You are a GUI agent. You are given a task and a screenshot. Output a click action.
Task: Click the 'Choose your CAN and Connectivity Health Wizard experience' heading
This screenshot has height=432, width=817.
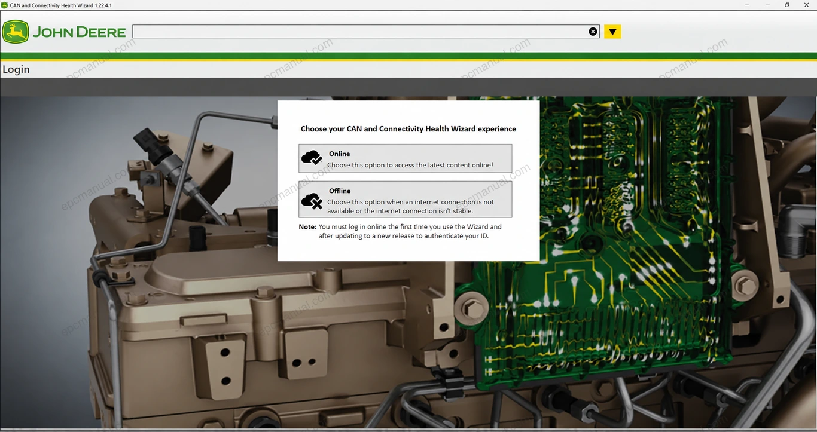coord(408,129)
